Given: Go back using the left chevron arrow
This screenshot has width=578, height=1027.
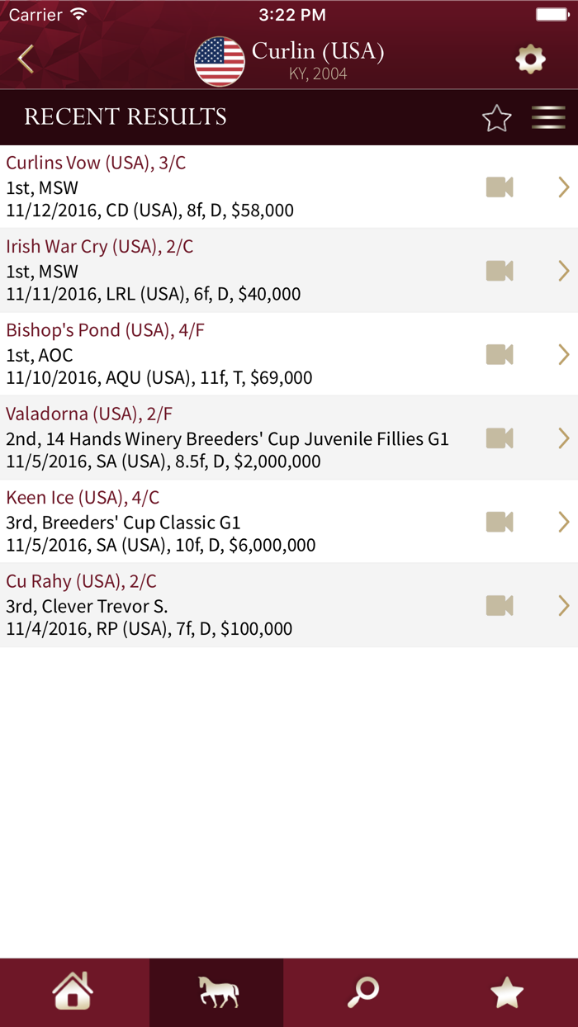Looking at the screenshot, I should pyautogui.click(x=23, y=59).
